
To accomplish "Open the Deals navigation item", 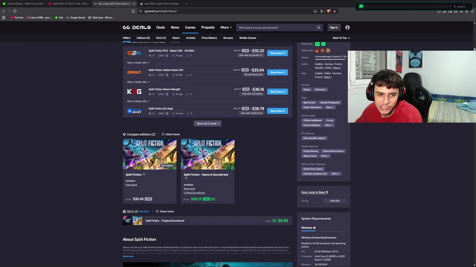I will pyautogui.click(x=161, y=27).
